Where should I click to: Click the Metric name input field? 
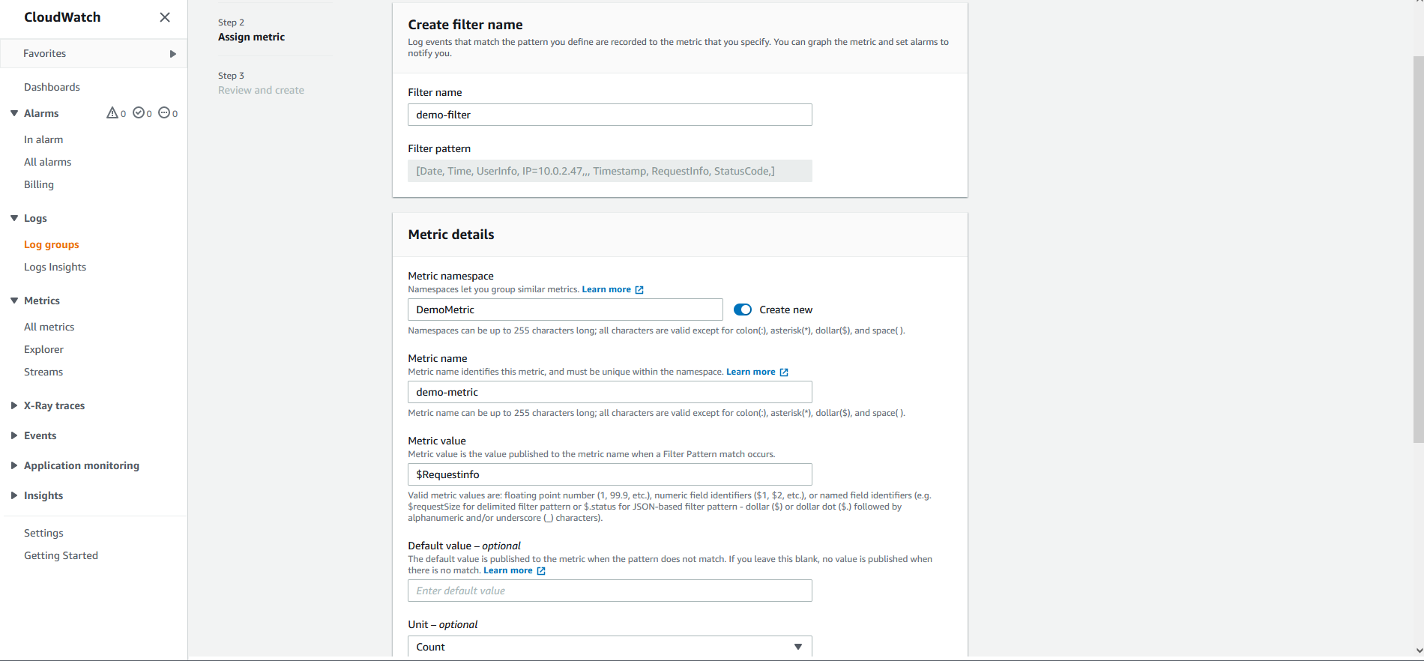(x=610, y=392)
